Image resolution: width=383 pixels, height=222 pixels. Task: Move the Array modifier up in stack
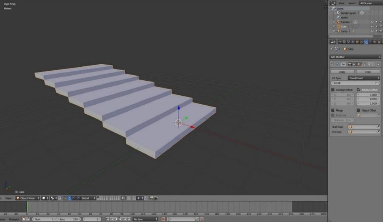369,64
